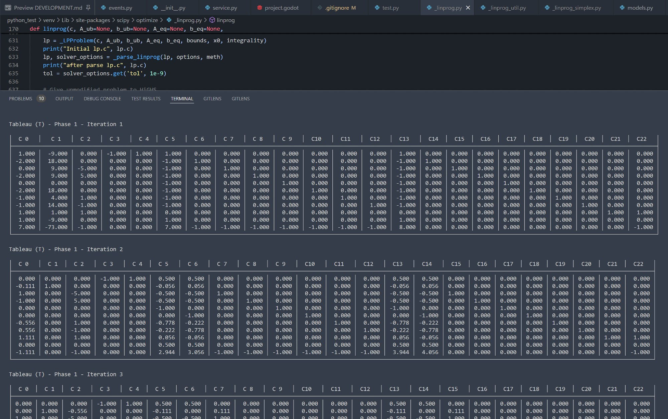Click 'Tableau (T) - Phase 1 - Iteration 3' heading
This screenshot has height=419, width=668.
pos(66,374)
